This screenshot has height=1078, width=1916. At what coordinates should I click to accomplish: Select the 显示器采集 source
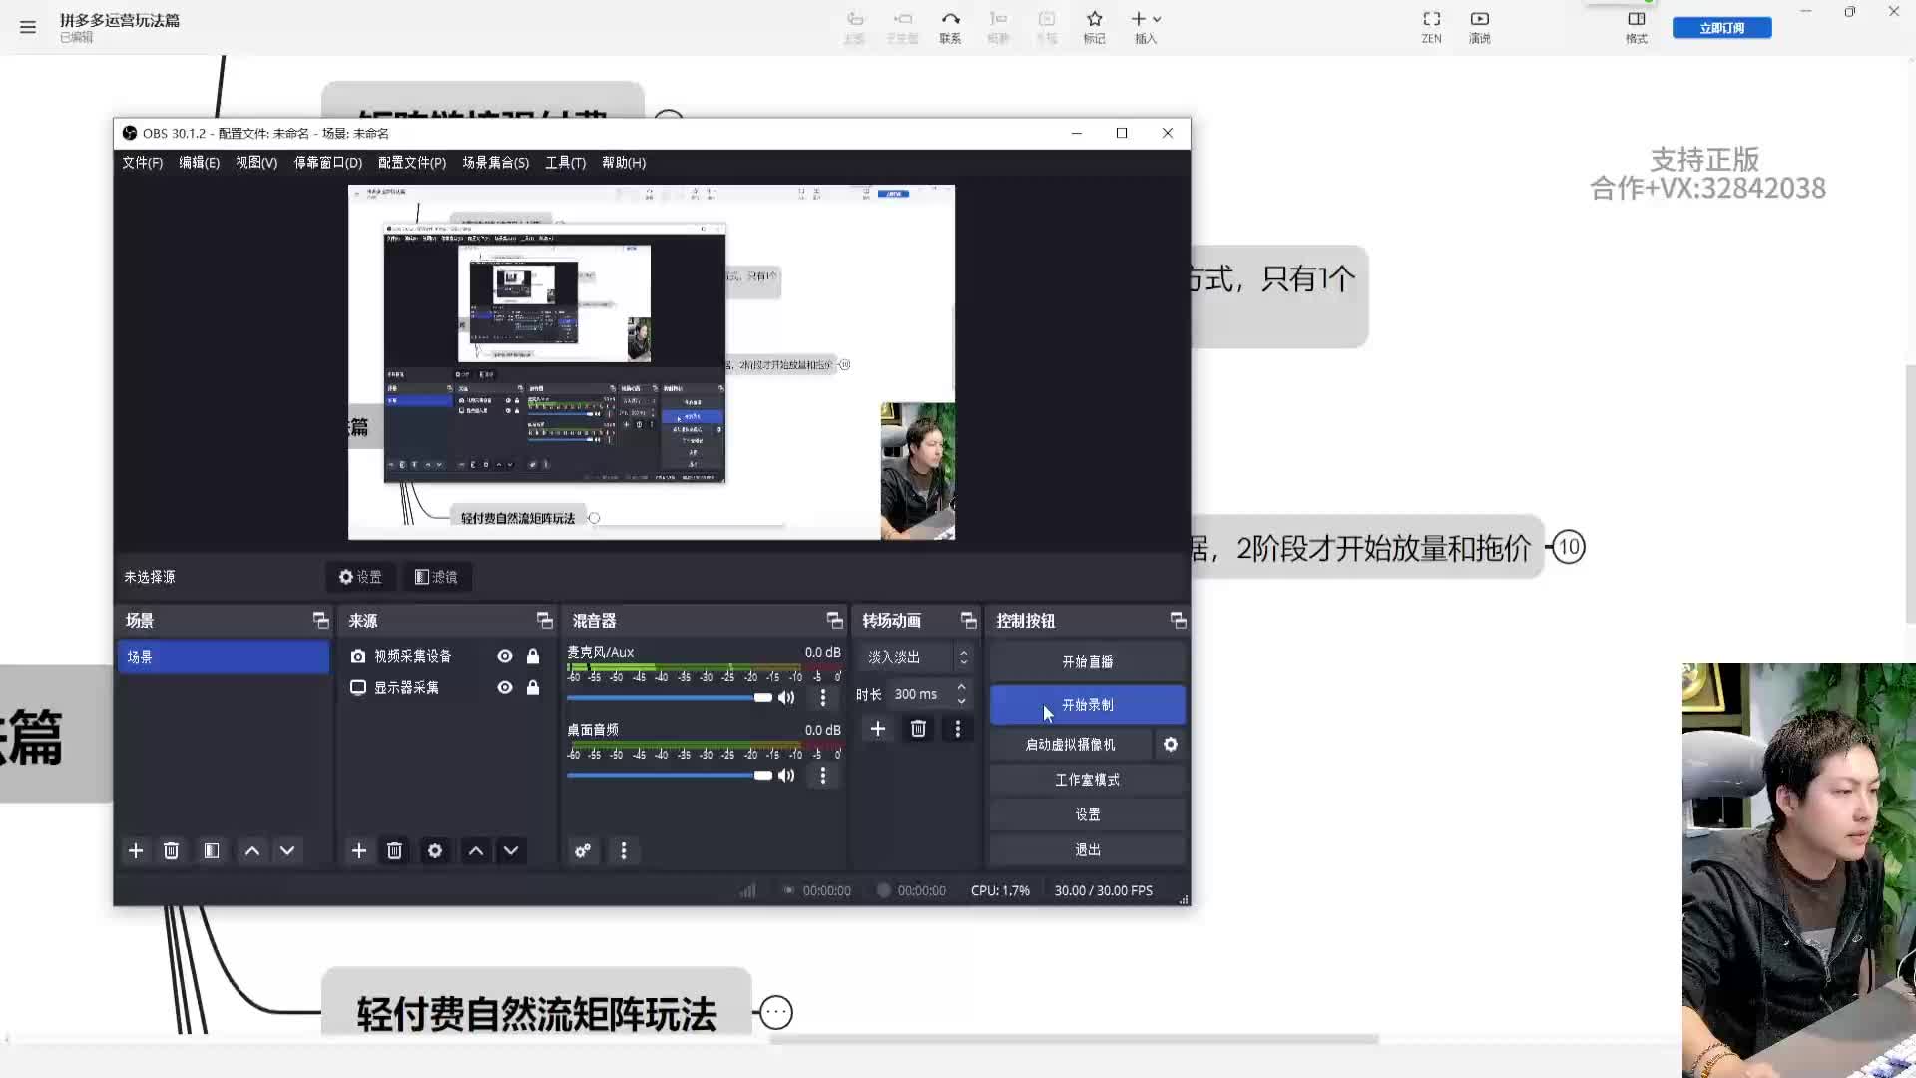tap(406, 687)
